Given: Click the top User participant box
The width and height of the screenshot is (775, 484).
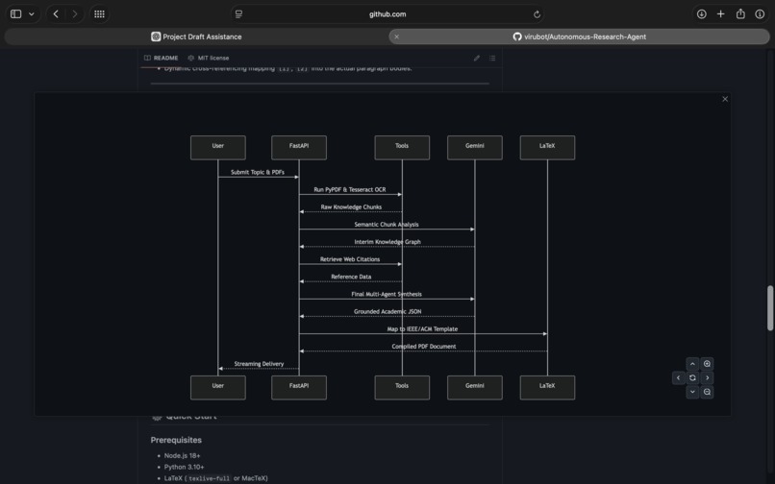Looking at the screenshot, I should pos(218,148).
